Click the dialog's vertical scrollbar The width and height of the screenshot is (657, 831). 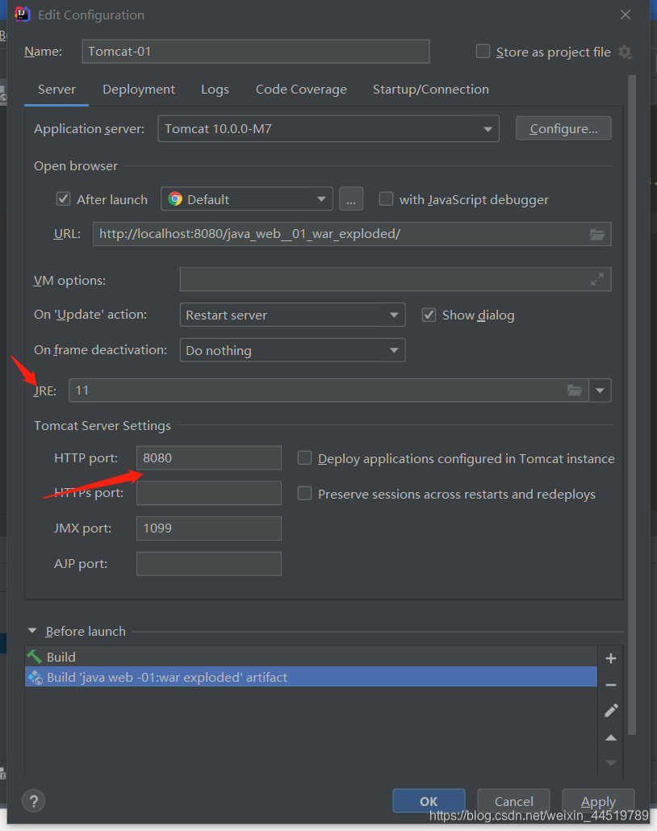(631, 404)
